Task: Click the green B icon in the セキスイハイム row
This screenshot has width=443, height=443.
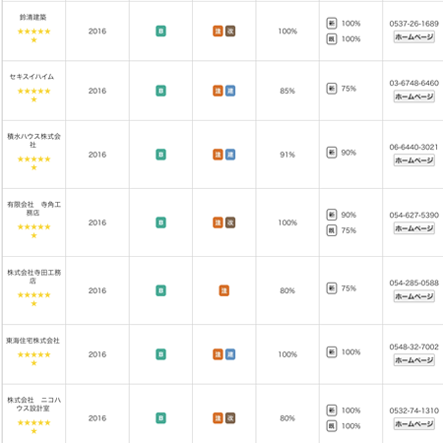Action: click(x=160, y=91)
